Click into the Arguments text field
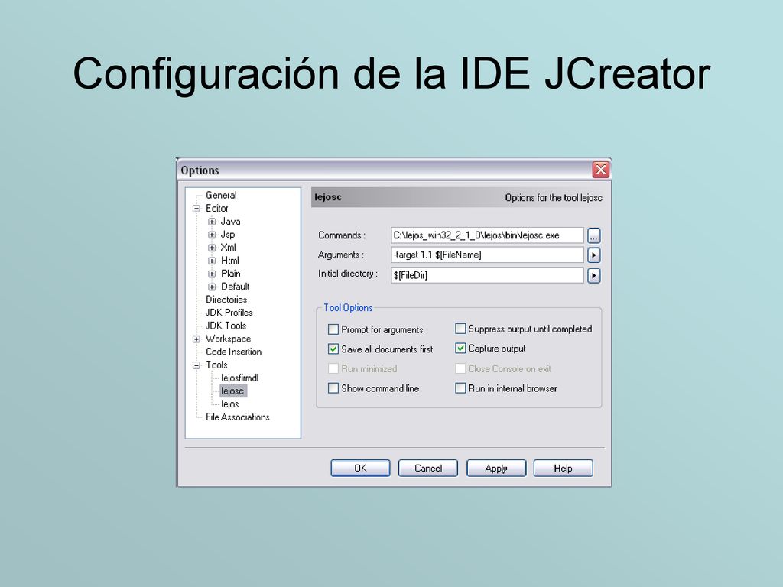The image size is (783, 587). pos(487,255)
